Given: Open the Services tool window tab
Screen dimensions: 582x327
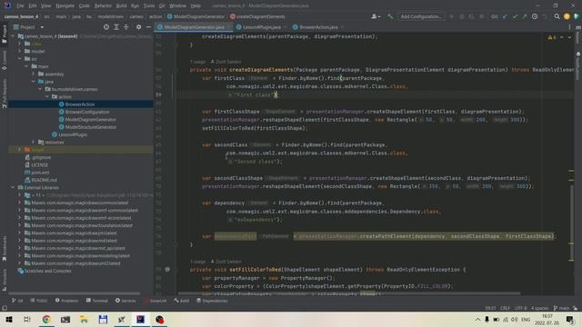Looking at the screenshot, I should [x=125, y=301].
